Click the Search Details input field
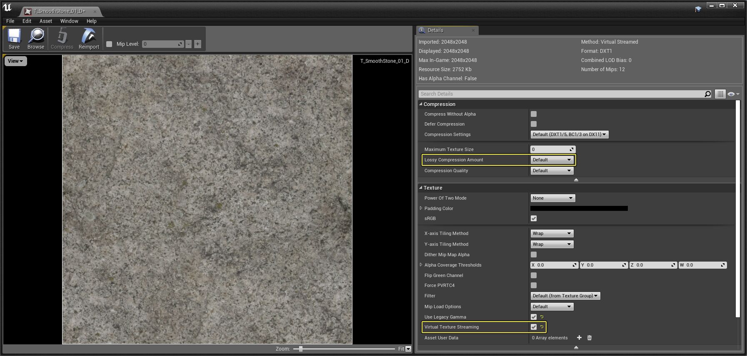 558,94
